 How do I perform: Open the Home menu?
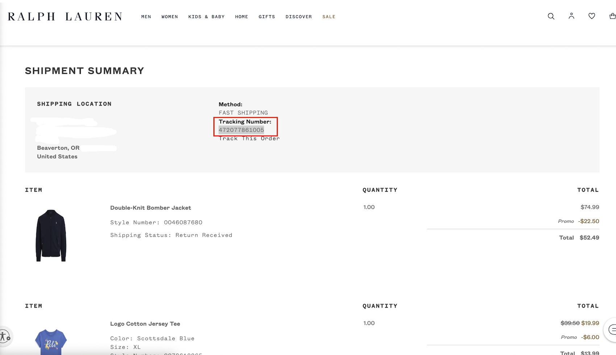pos(241,17)
